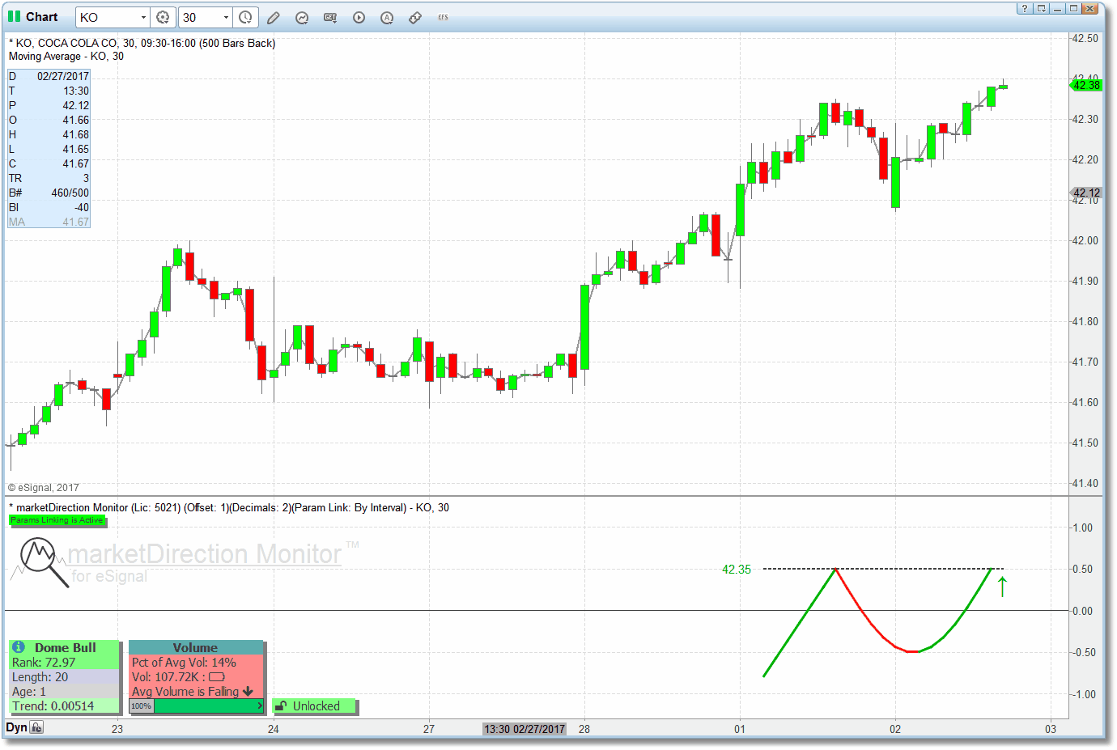Click the Moving Average - KO, 30 label

pos(66,56)
